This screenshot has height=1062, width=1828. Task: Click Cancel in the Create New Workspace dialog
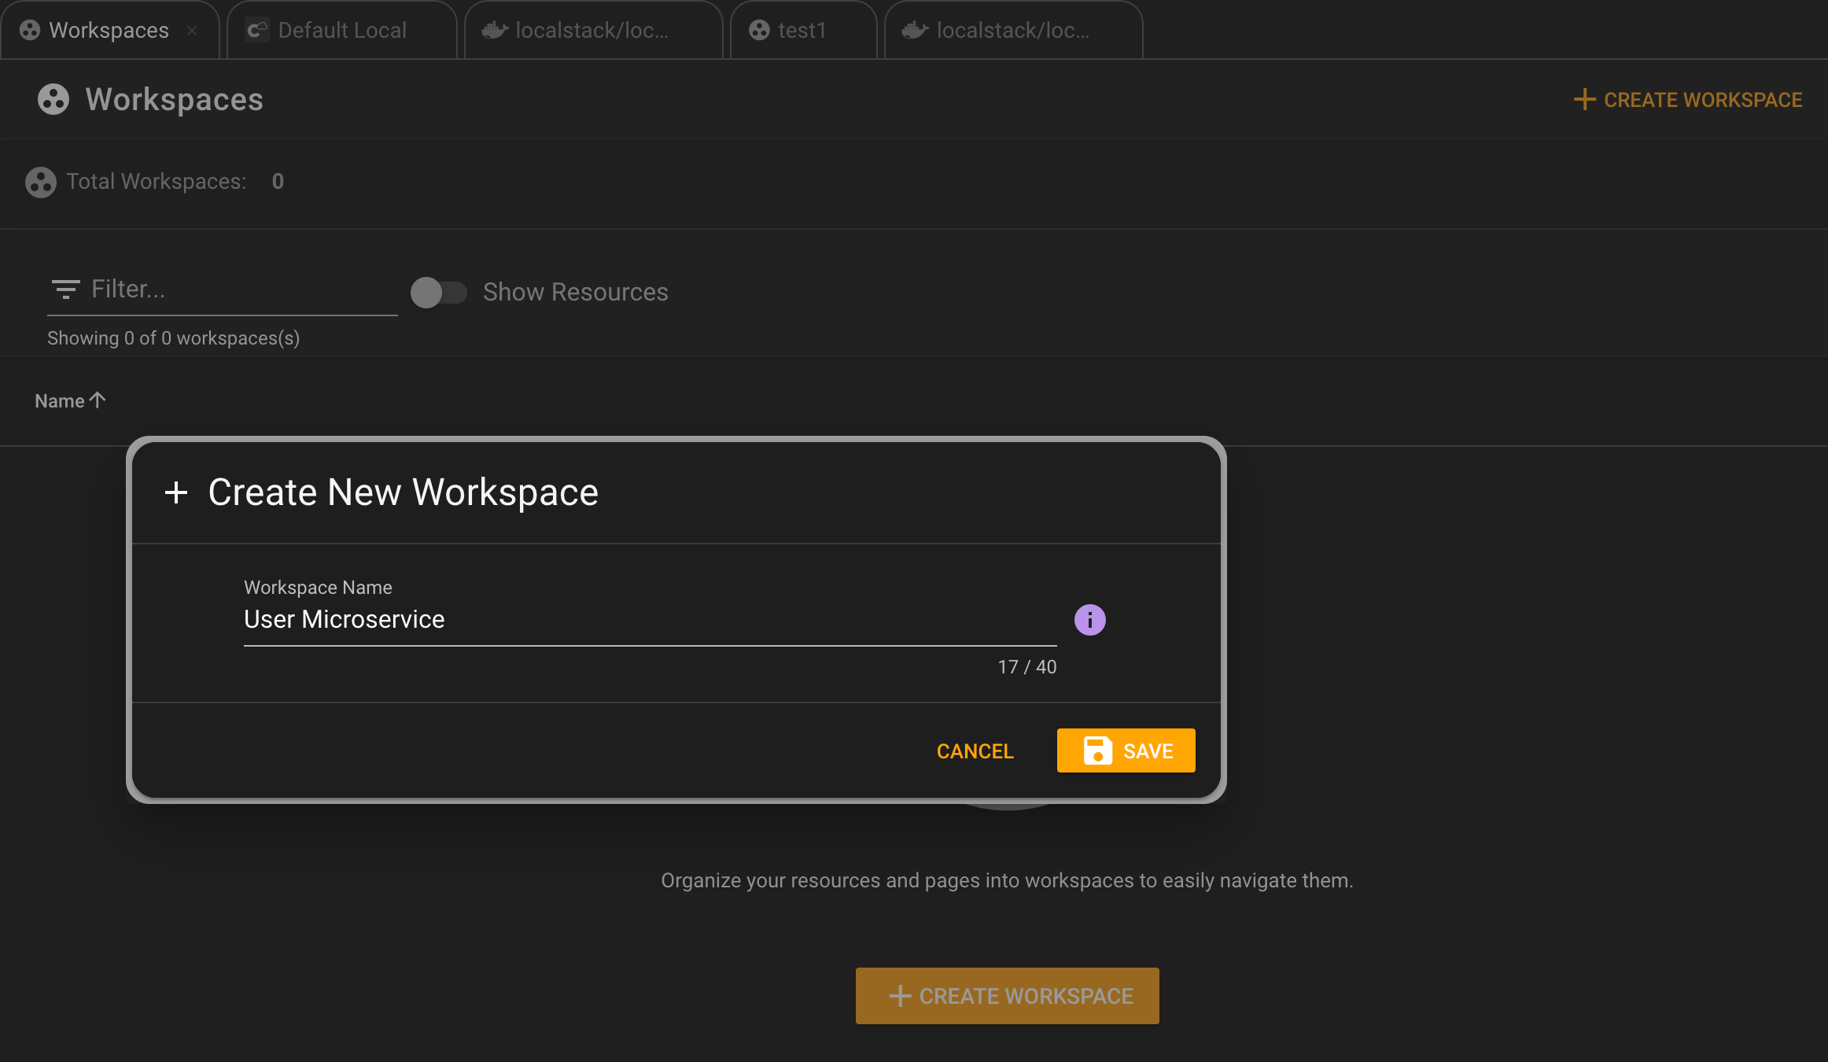coord(975,750)
